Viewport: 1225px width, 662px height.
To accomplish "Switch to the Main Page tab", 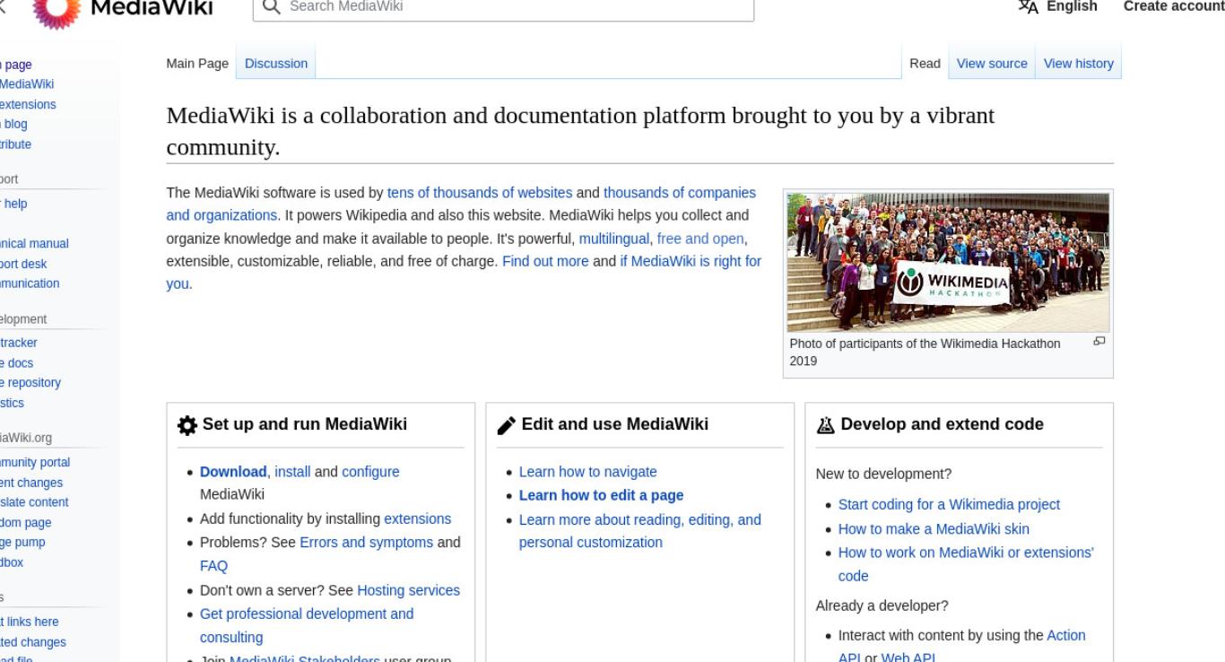I will (197, 64).
